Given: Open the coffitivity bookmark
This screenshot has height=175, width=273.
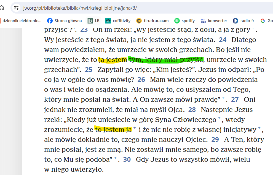Looking at the screenshot, I should 118,21.
